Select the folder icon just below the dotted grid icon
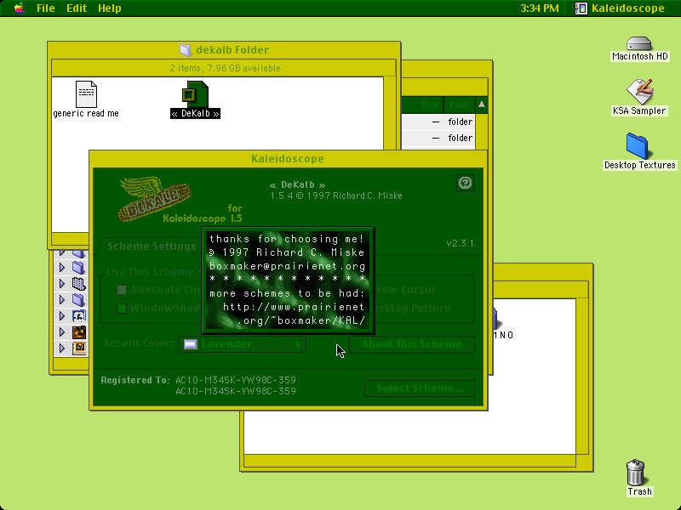 [x=78, y=300]
